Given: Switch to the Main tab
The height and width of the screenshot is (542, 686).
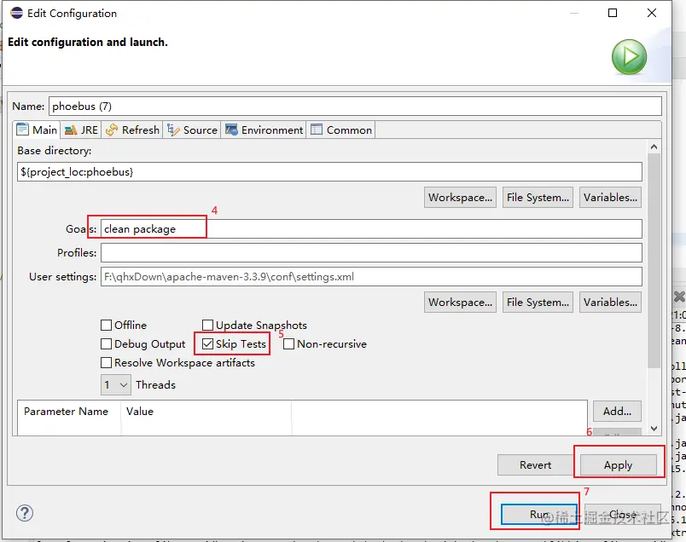Looking at the screenshot, I should pyautogui.click(x=37, y=130).
